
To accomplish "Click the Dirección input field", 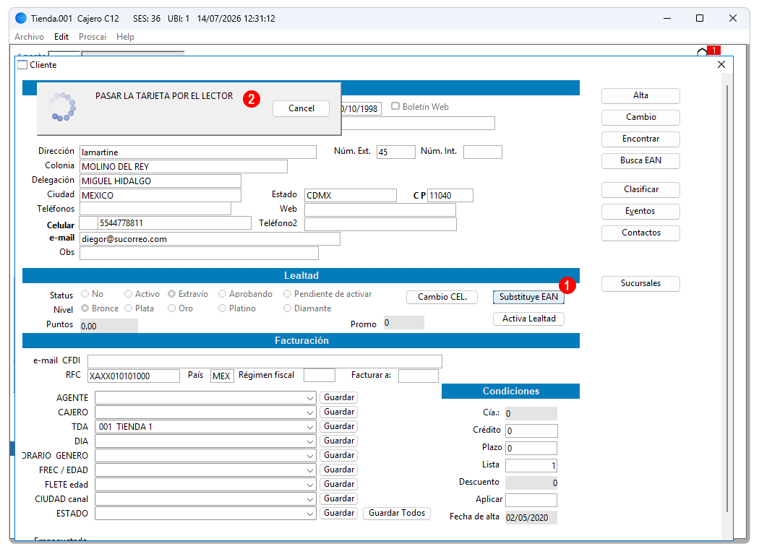I will click(x=198, y=152).
